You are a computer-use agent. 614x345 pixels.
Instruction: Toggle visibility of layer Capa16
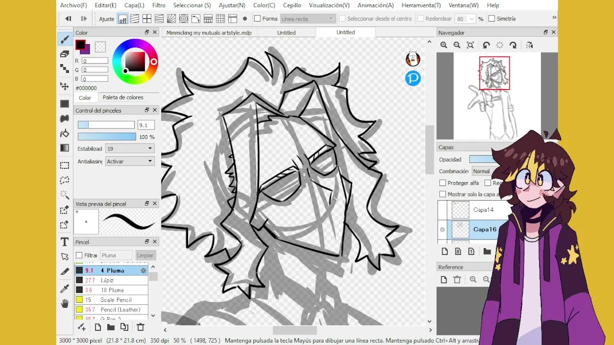tap(442, 230)
